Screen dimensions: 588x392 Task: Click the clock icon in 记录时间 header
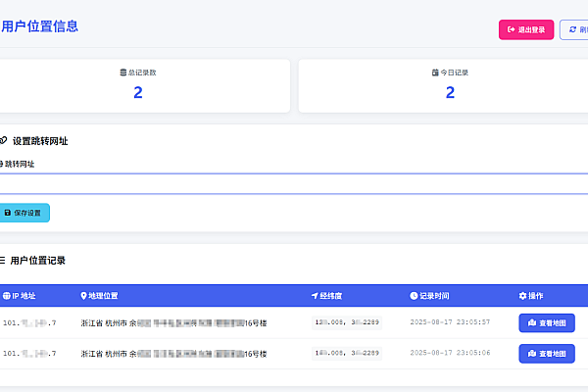pos(414,296)
